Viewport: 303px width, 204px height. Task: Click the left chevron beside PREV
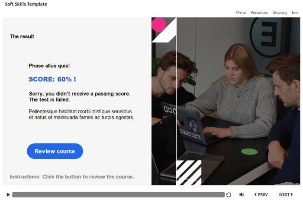(x=255, y=194)
